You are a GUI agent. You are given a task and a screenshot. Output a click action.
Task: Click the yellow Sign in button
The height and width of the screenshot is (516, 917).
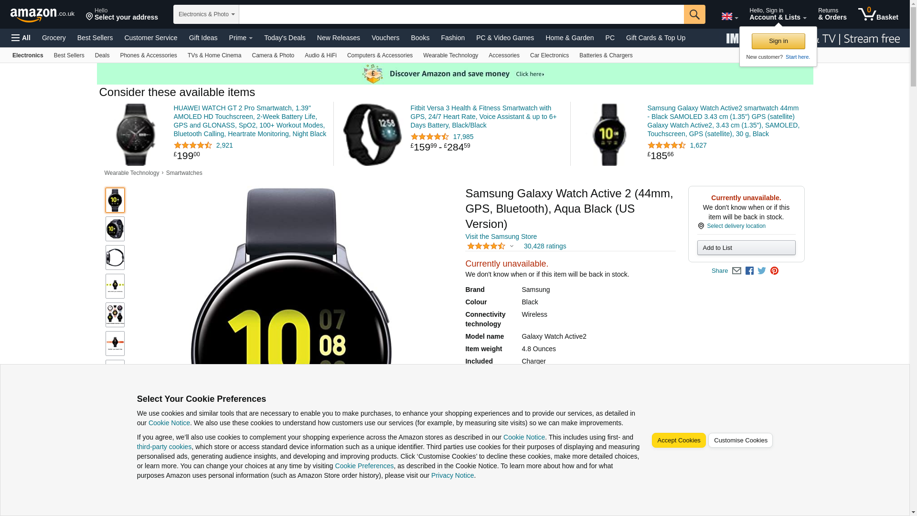pyautogui.click(x=778, y=41)
